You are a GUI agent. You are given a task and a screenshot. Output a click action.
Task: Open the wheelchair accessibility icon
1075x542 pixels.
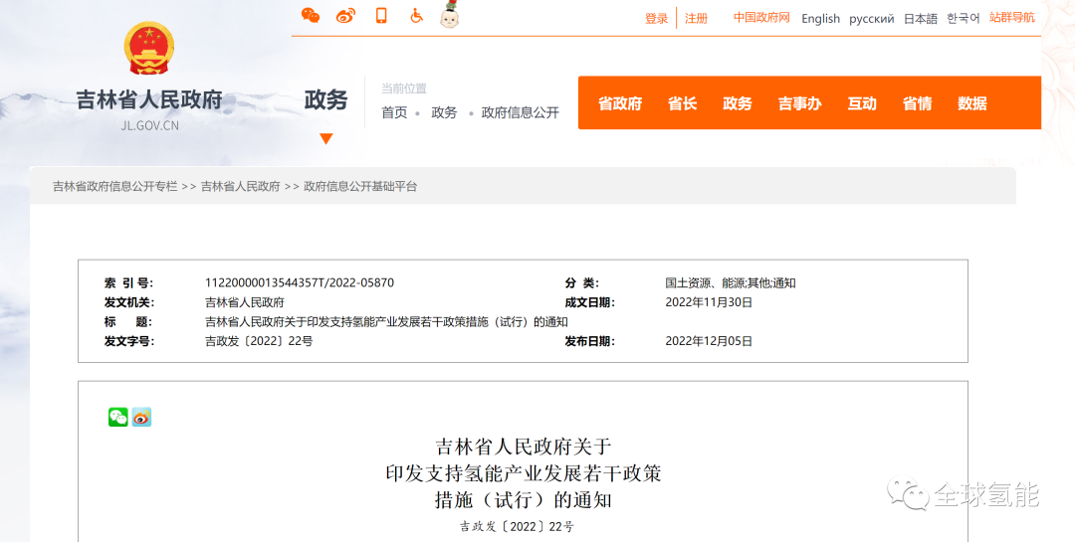tap(416, 16)
